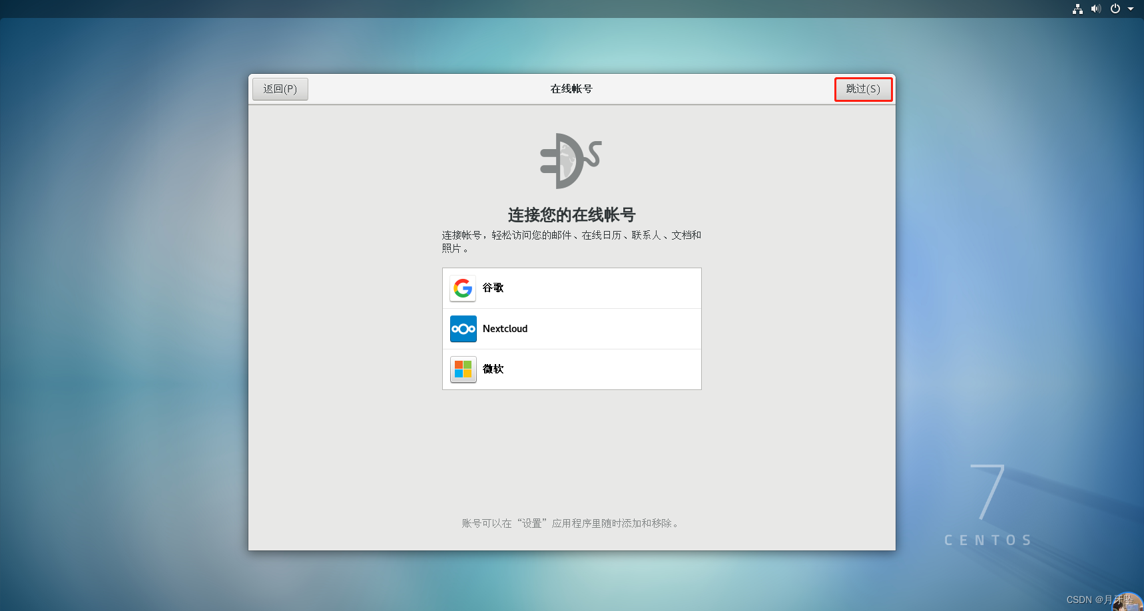
Task: Click the online accounts plug icon
Action: (x=571, y=161)
